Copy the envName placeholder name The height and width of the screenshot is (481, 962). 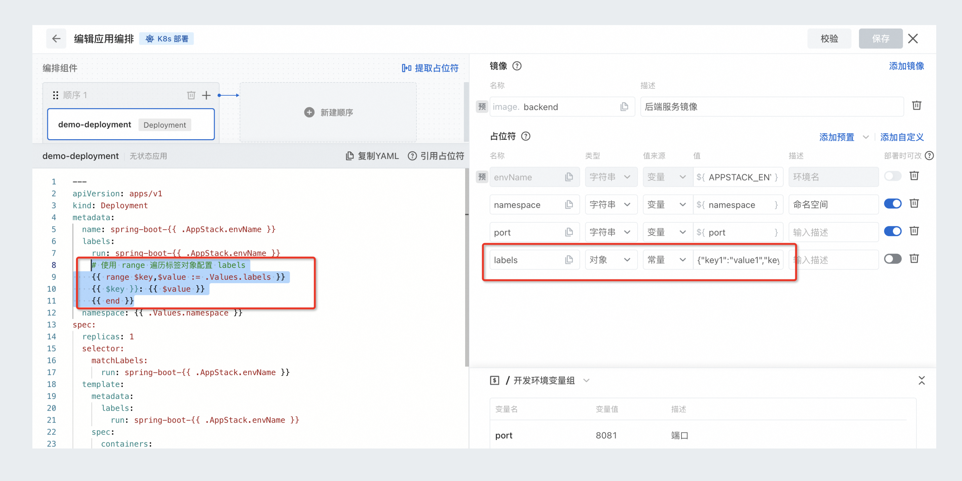569,177
